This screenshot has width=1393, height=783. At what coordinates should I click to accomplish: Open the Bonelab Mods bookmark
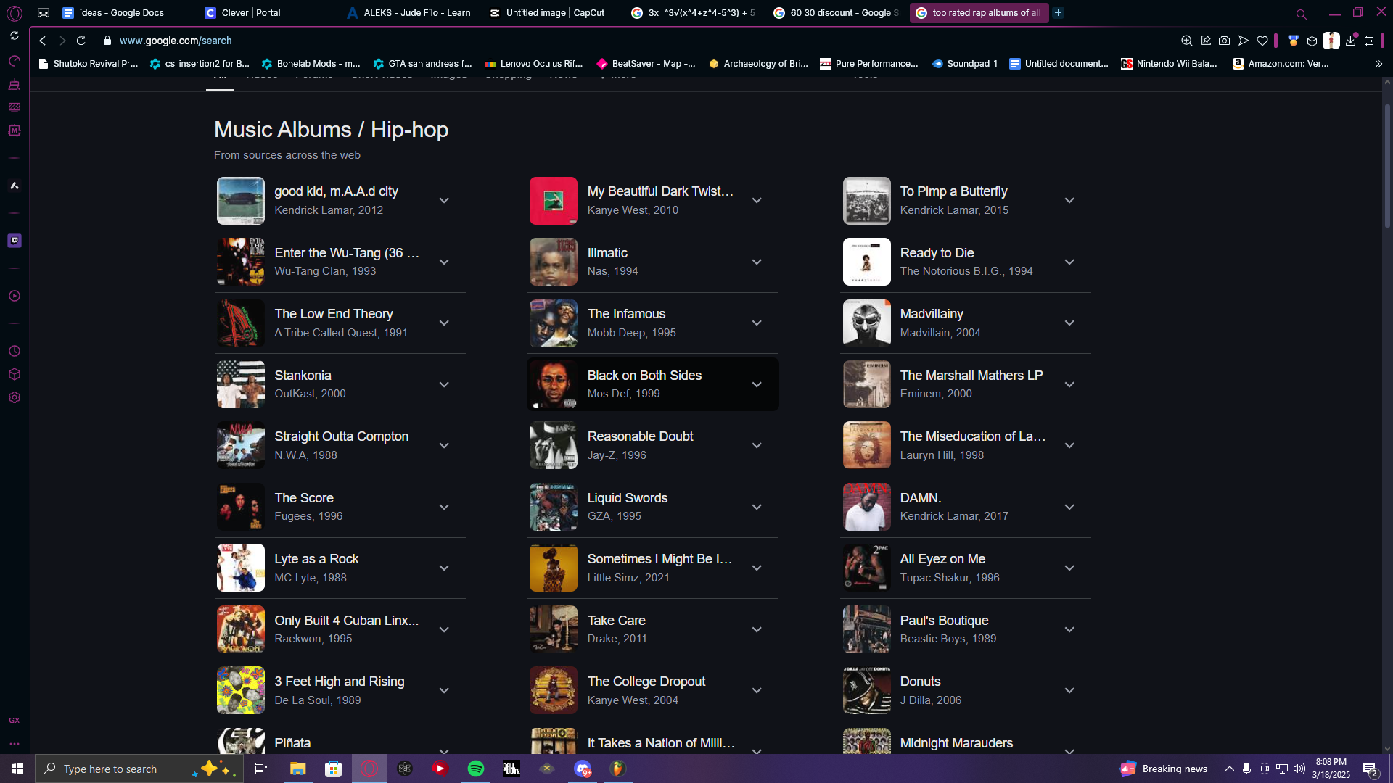pyautogui.click(x=311, y=64)
